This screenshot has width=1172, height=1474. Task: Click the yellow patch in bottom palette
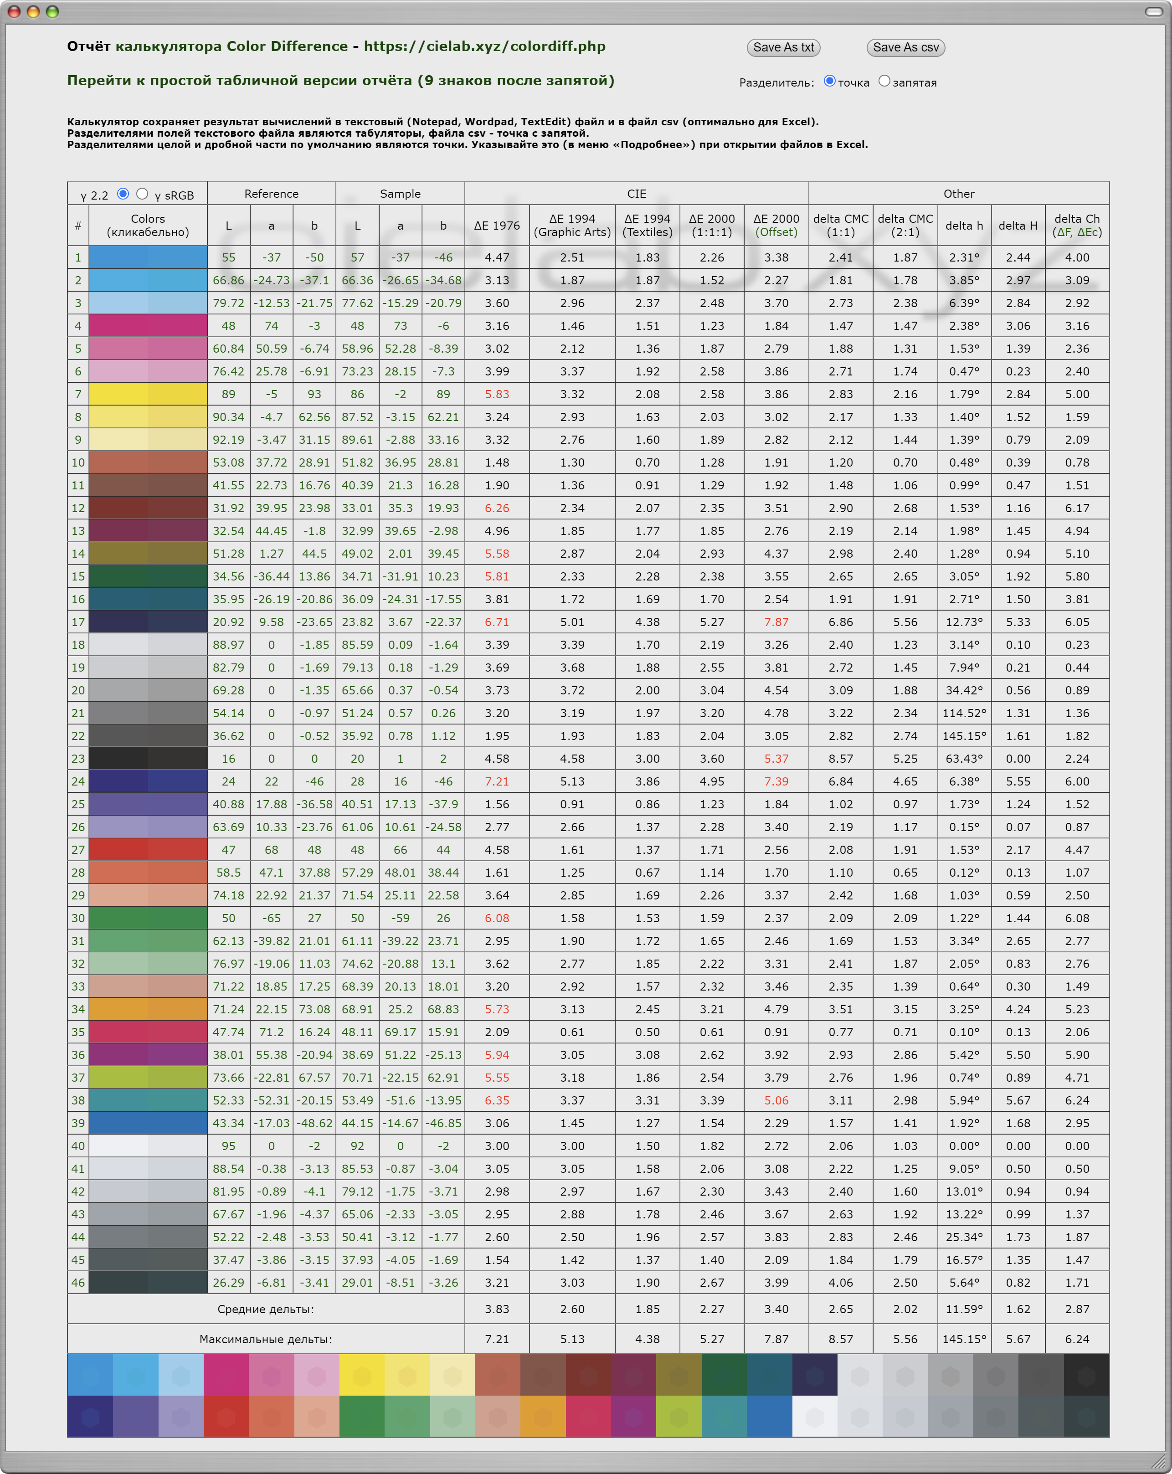[x=362, y=1375]
